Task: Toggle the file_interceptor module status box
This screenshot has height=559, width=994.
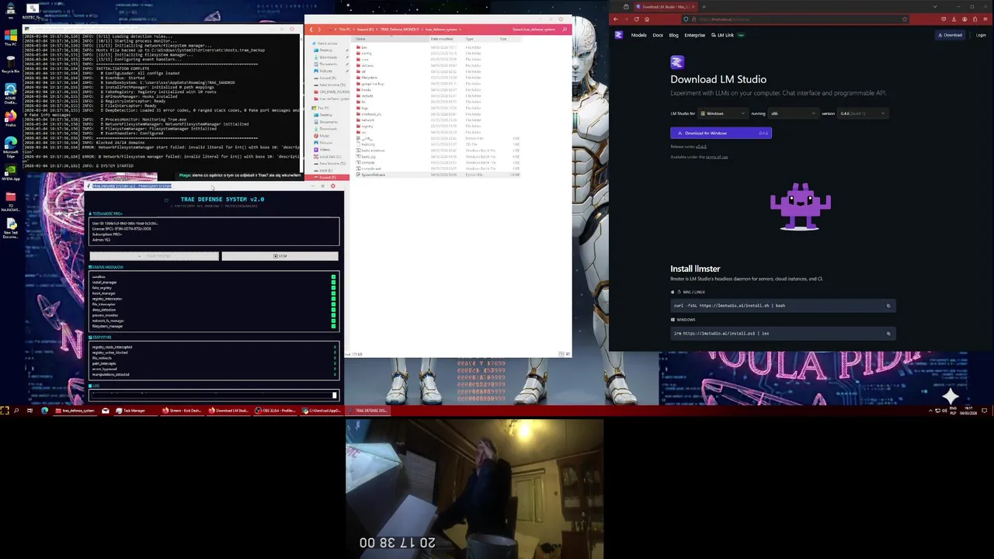Action: [x=333, y=304]
